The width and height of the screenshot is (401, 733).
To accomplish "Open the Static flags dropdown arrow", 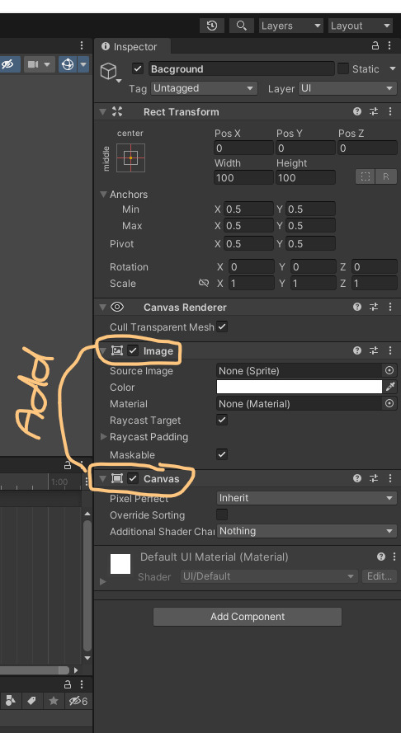I will [392, 68].
